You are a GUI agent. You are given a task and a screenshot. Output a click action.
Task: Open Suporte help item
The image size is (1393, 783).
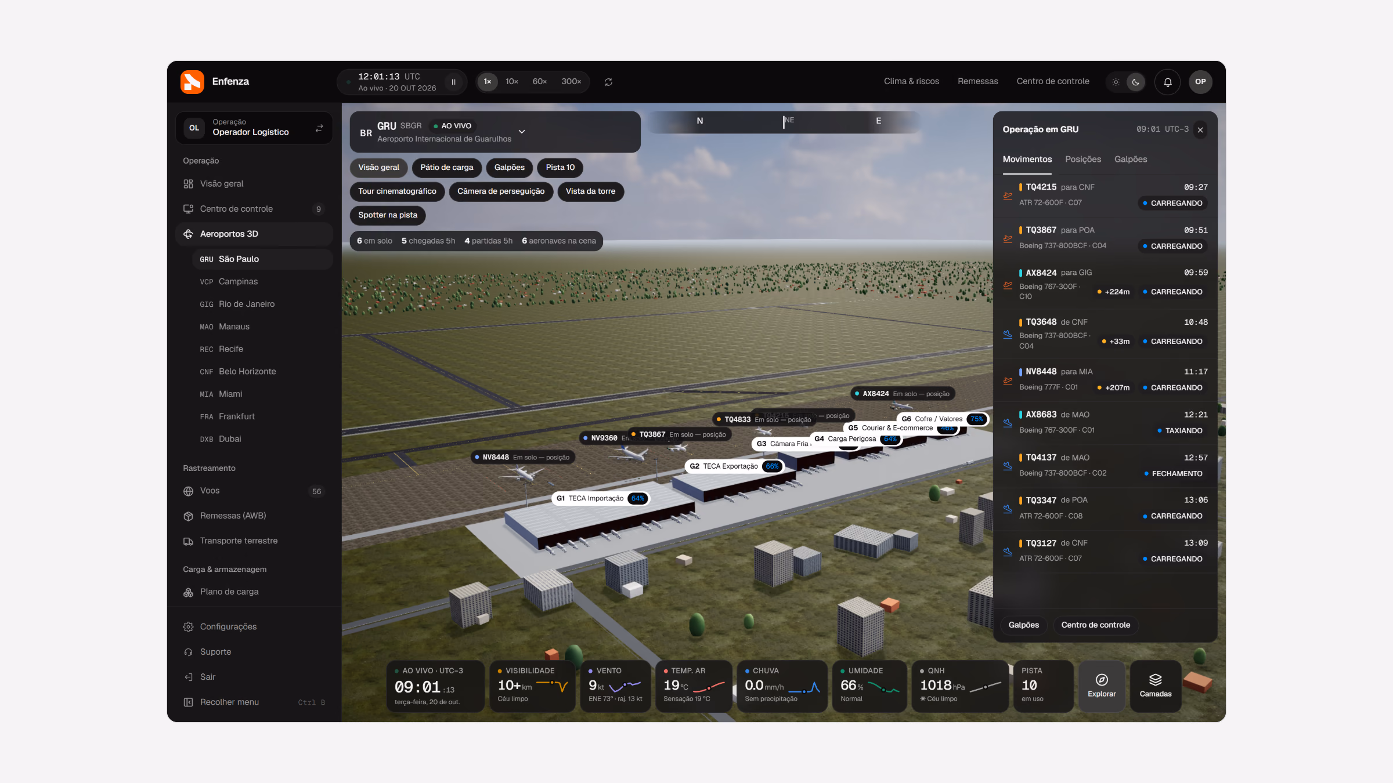pos(254,652)
